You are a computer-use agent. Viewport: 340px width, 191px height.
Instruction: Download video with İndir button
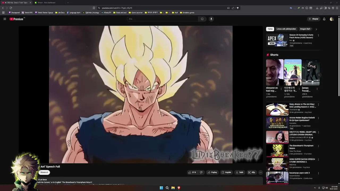[x=240, y=172]
